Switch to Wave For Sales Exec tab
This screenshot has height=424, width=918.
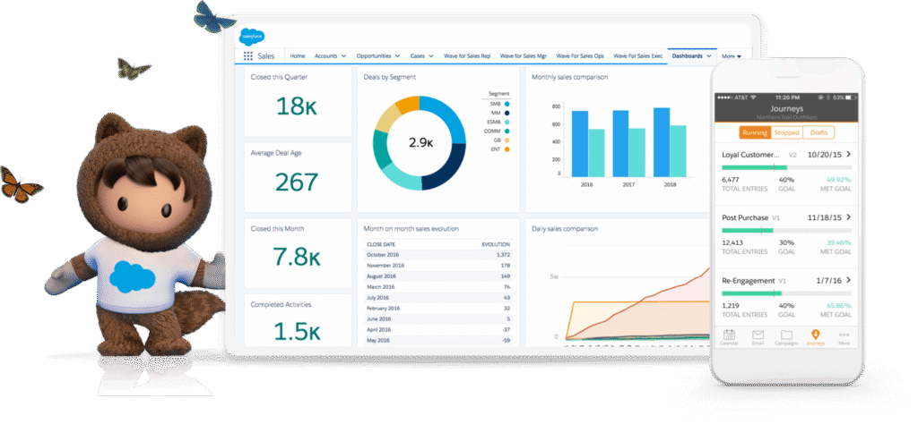(x=638, y=56)
